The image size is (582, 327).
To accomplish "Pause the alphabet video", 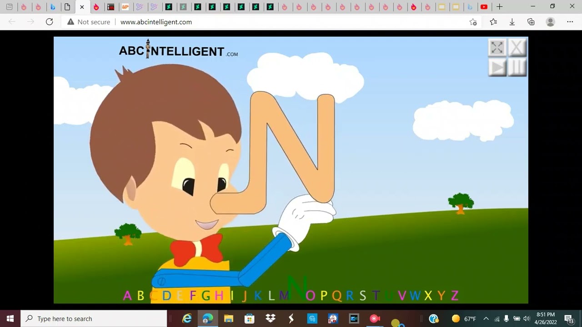I will point(517,68).
